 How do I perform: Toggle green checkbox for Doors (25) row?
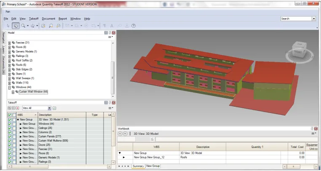[10, 145]
